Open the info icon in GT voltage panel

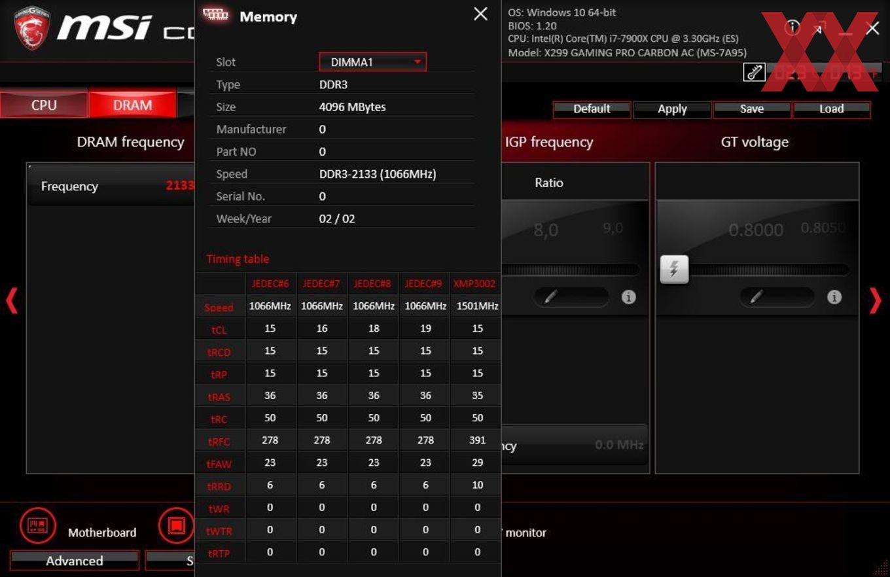[x=834, y=297]
